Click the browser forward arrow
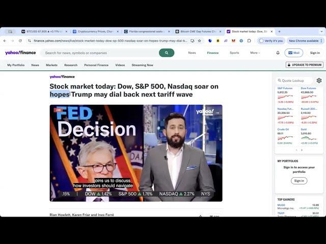Screen dimensions: 326x244 tap(12, 41)
